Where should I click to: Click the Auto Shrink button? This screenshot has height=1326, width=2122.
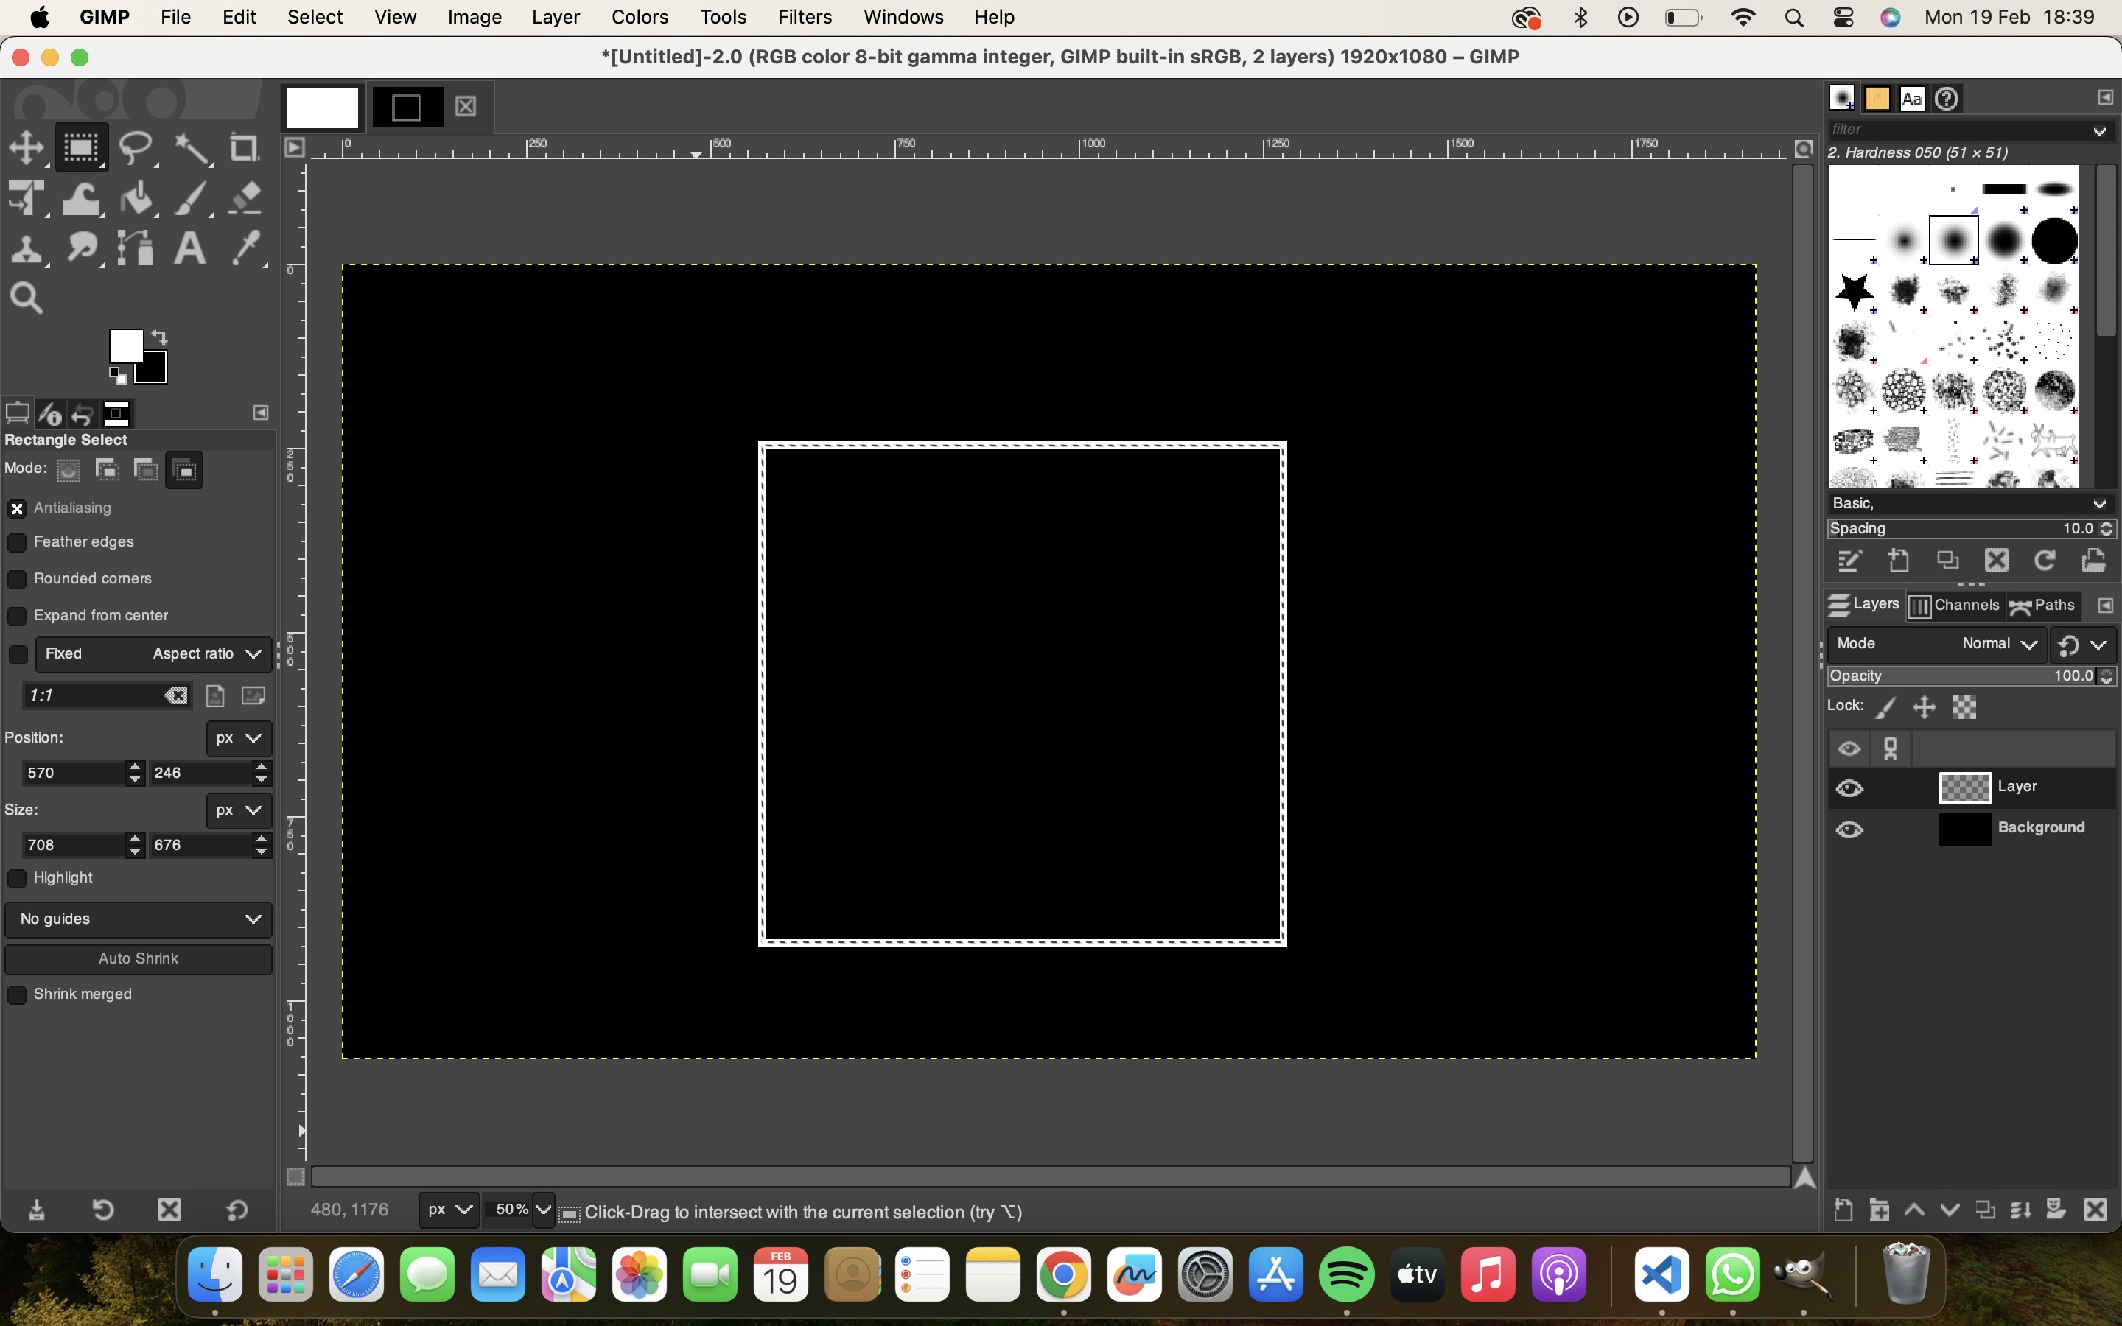(139, 959)
